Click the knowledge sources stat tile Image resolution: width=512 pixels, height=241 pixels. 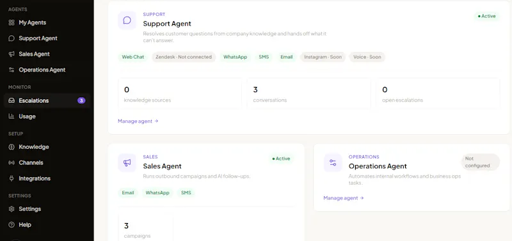[180, 93]
